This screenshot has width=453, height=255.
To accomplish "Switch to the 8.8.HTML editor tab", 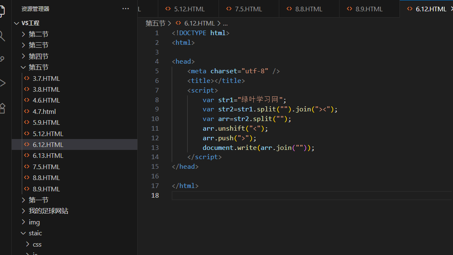I will pos(309,9).
